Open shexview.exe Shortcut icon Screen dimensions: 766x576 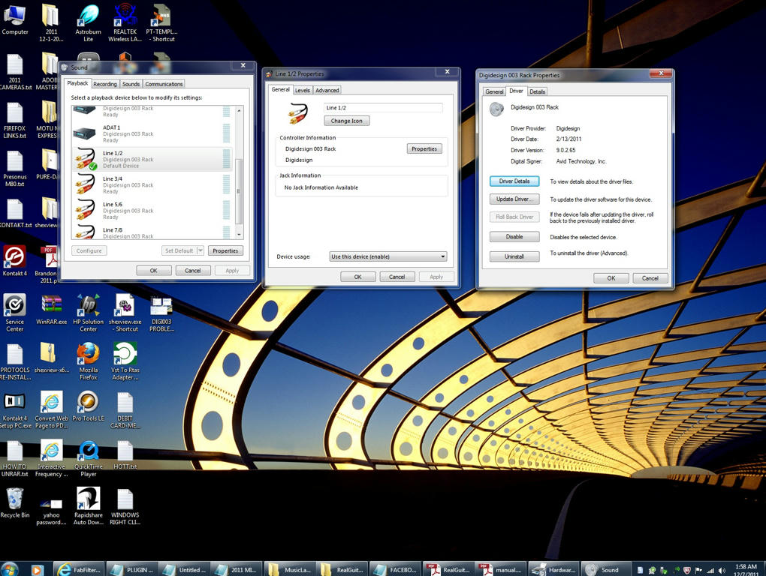click(125, 313)
